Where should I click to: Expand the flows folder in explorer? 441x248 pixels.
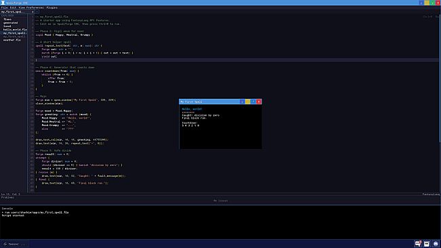(x=7, y=20)
